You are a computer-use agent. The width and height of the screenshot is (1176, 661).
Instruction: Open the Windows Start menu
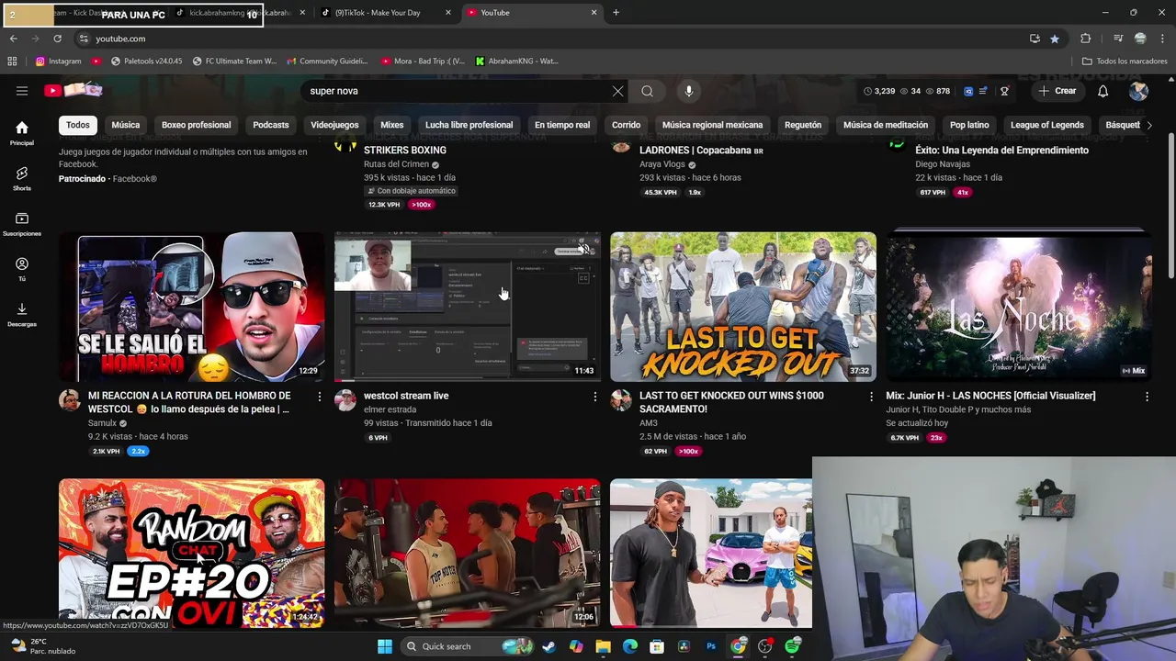(384, 646)
